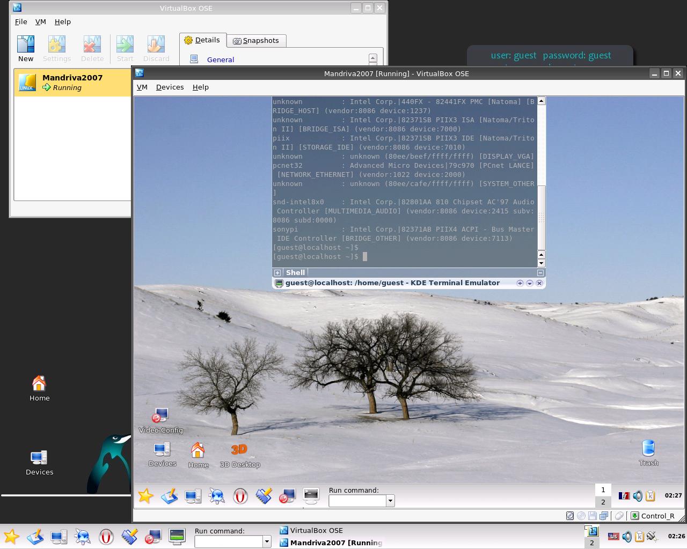Select the Mandriva2007 virtual machine entry
The image size is (687, 549).
tap(72, 83)
